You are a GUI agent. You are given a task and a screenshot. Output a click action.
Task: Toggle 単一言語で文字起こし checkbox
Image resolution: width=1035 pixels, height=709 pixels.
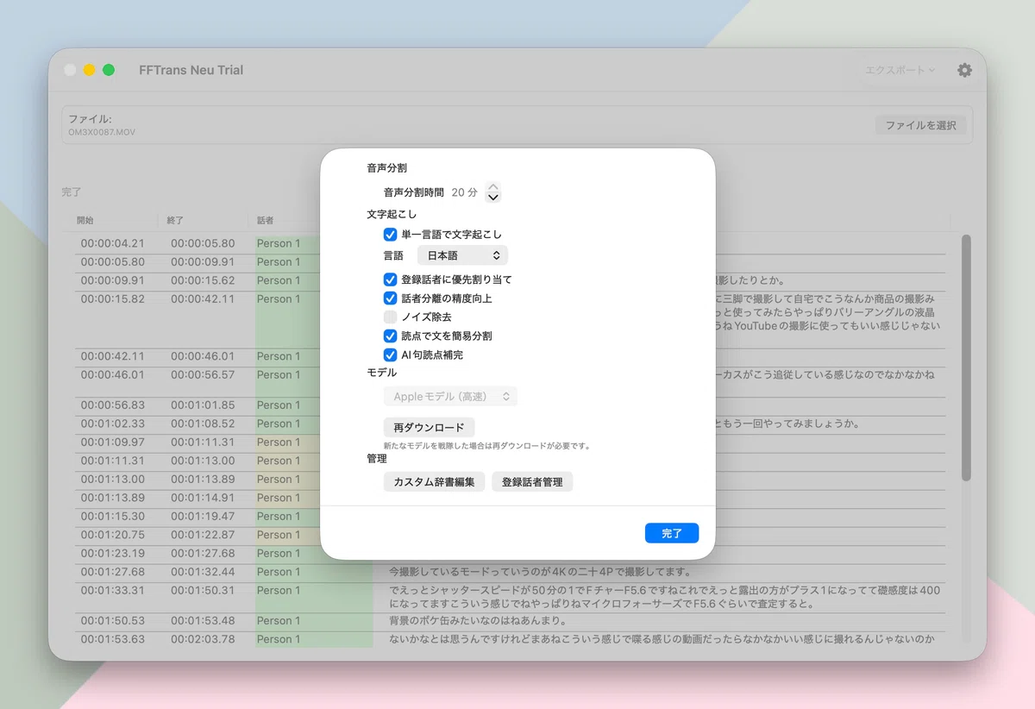pos(390,235)
